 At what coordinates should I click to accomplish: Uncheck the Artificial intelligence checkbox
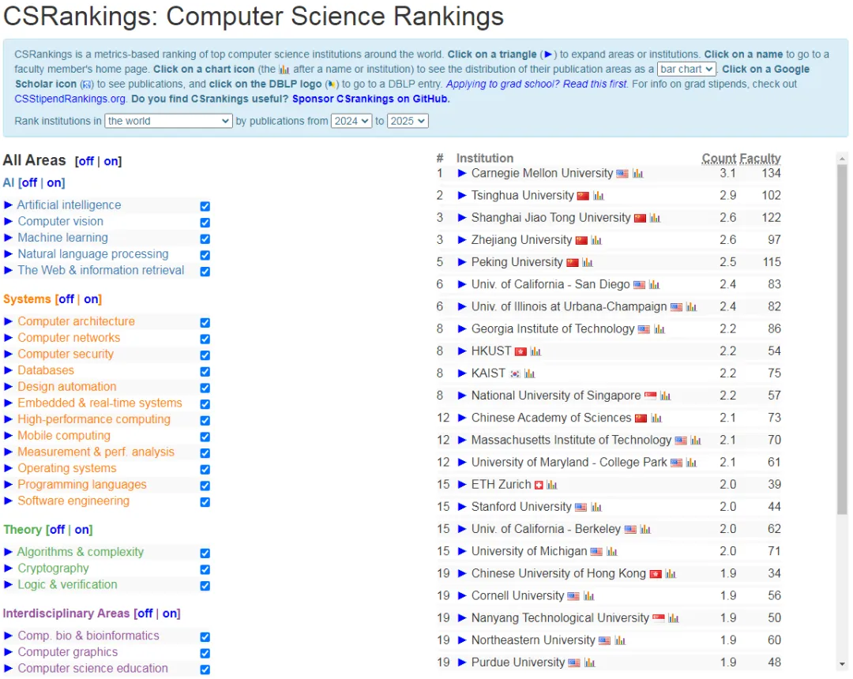205,206
